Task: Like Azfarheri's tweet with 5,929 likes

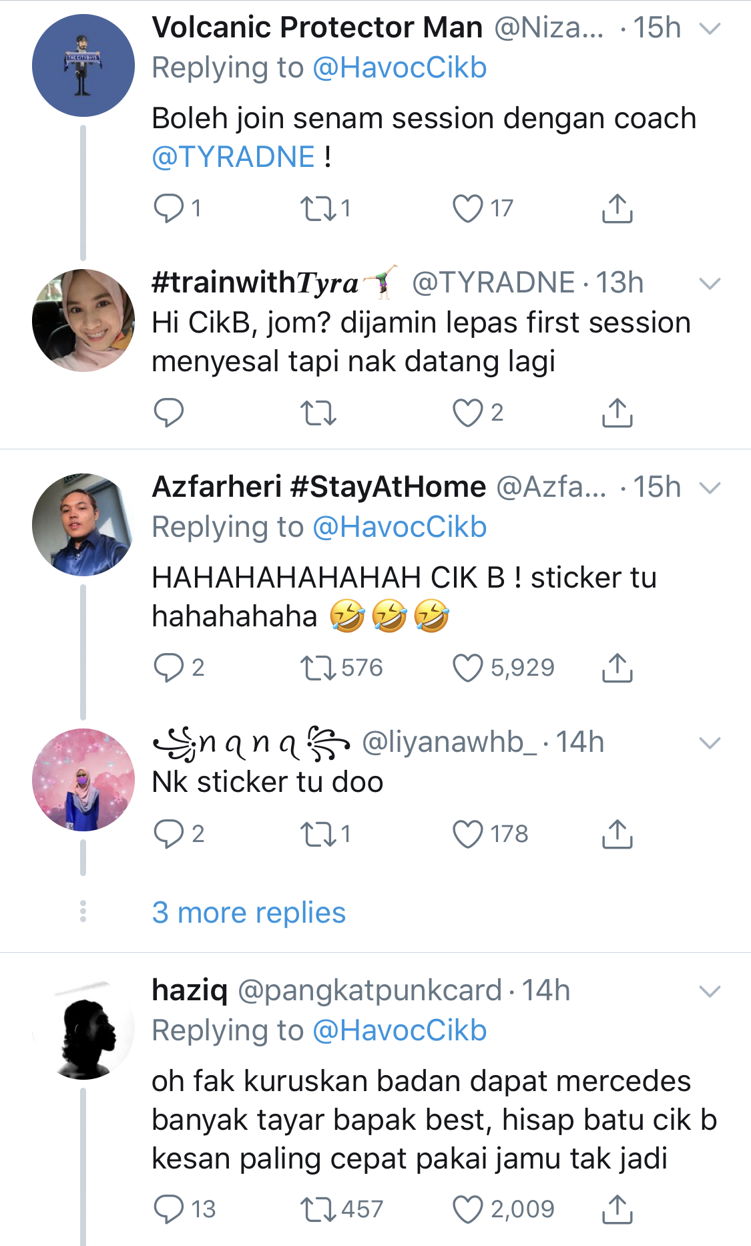Action: tap(467, 668)
